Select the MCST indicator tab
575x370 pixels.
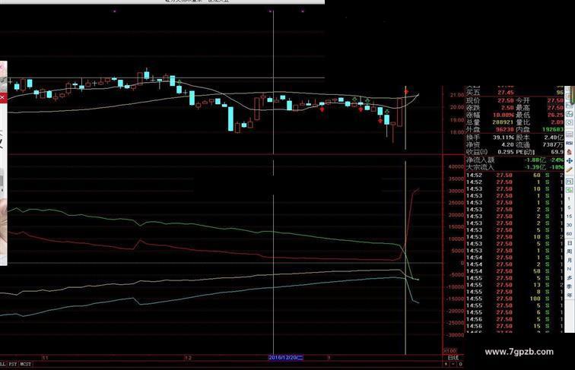(26, 364)
